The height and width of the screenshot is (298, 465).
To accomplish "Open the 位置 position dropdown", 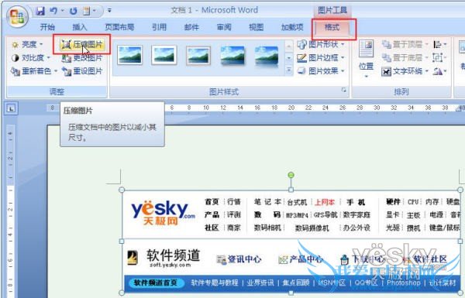I will point(366,60).
